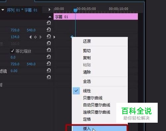166x131 pixels.
Task: Reset the 0.0 rotation value row
Action: (x=49, y=57)
